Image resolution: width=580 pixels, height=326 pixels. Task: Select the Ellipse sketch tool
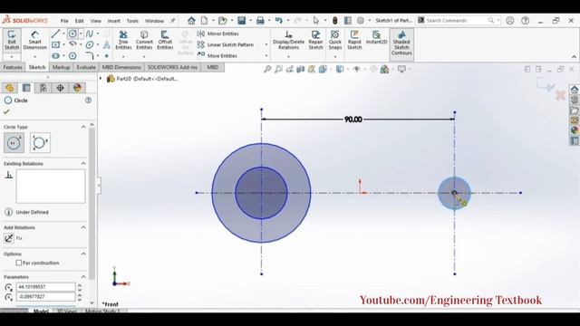click(90, 44)
